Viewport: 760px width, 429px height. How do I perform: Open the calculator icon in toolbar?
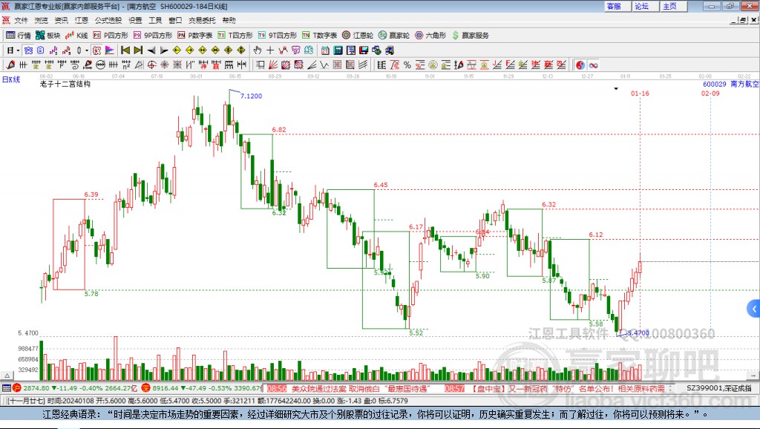[x=338, y=50]
